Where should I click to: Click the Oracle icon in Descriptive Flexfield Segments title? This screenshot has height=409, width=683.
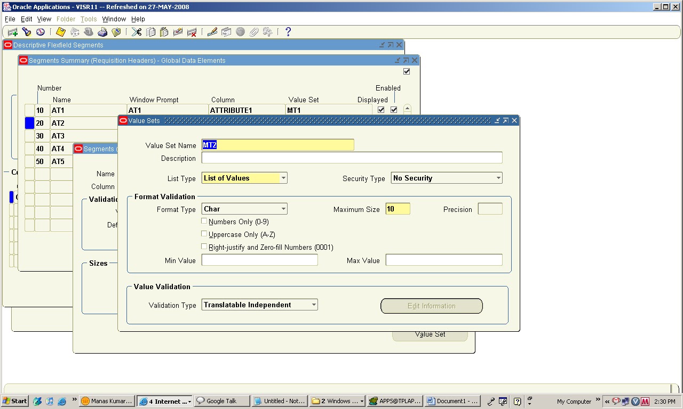(x=8, y=45)
